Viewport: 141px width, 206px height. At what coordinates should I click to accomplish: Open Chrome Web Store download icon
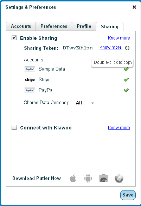(x=104, y=178)
